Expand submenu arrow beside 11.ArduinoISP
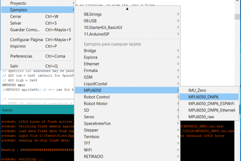 (x=178, y=34)
